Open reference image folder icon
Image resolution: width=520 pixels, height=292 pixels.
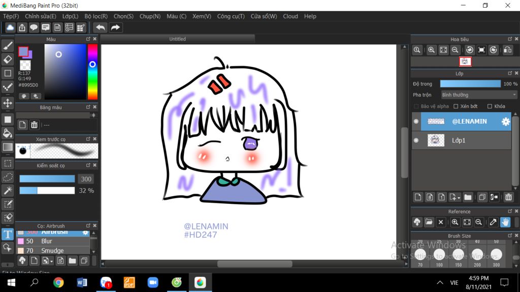pos(429,222)
